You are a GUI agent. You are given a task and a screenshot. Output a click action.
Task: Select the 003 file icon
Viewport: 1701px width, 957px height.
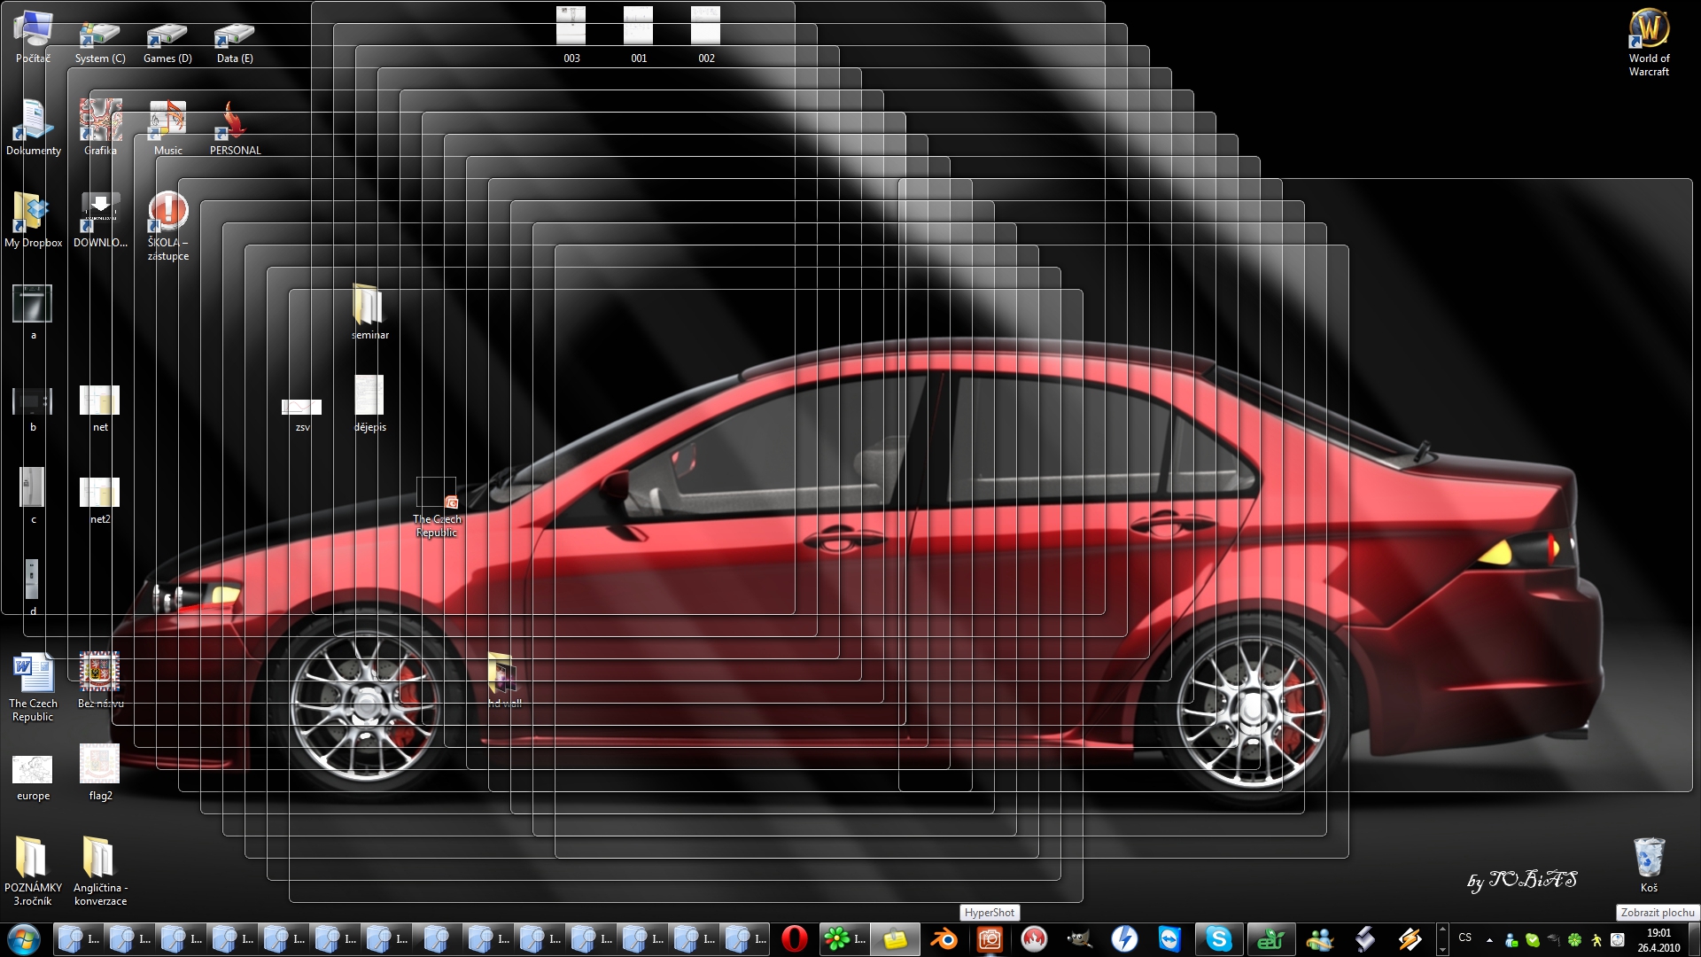pos(571,35)
